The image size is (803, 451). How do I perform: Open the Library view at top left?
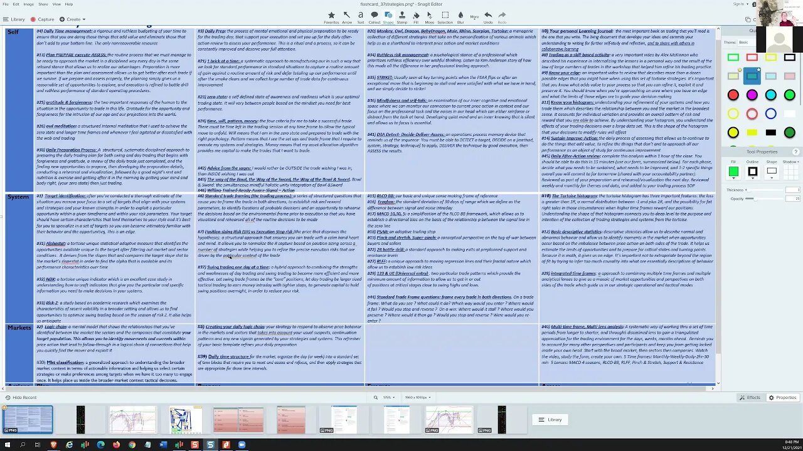[x=14, y=19]
